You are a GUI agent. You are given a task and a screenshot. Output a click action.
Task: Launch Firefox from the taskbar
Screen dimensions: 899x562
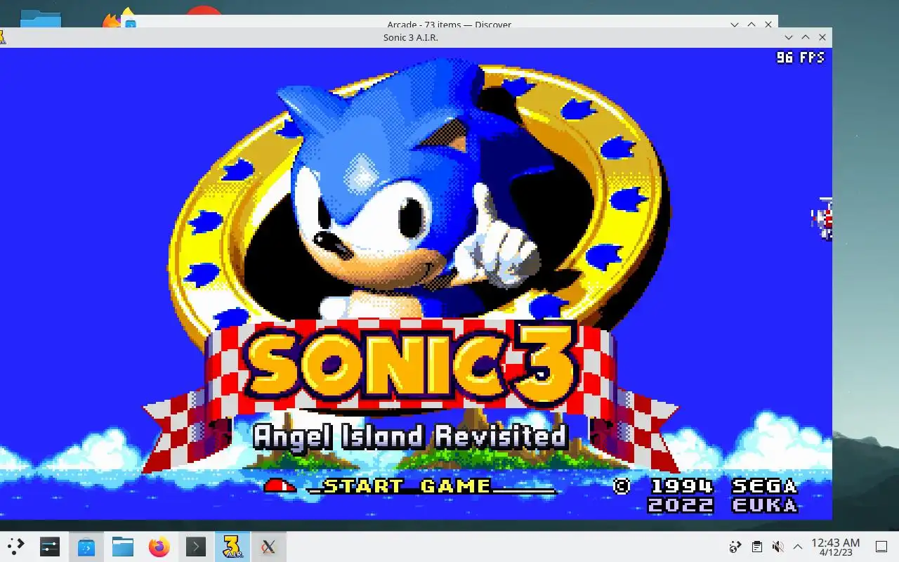(x=159, y=547)
